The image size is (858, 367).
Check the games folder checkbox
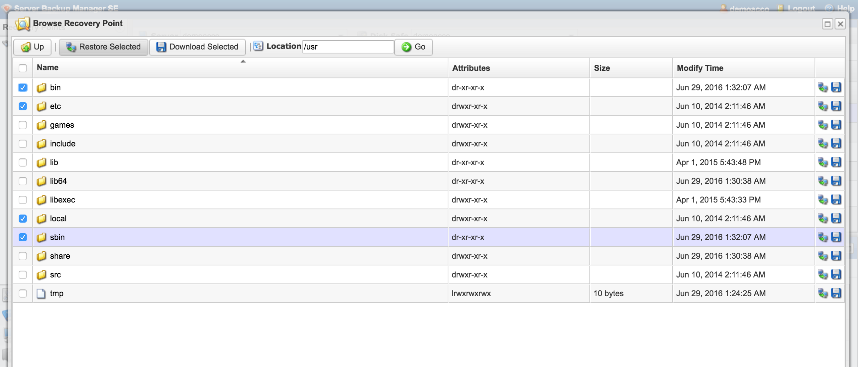[22, 125]
